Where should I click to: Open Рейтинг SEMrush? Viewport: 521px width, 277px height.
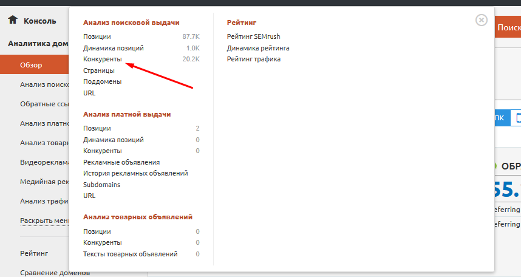(254, 36)
